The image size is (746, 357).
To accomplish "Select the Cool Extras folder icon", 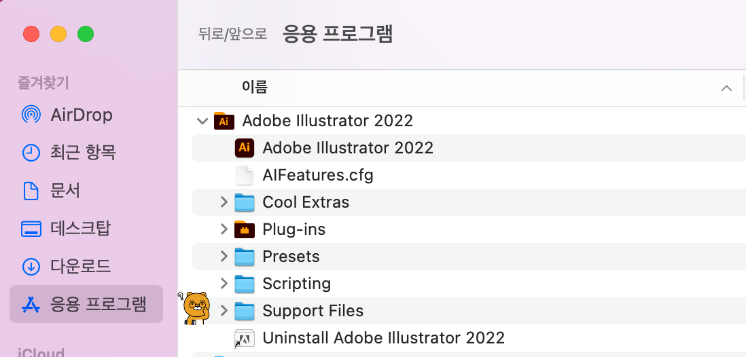I will coord(245,202).
